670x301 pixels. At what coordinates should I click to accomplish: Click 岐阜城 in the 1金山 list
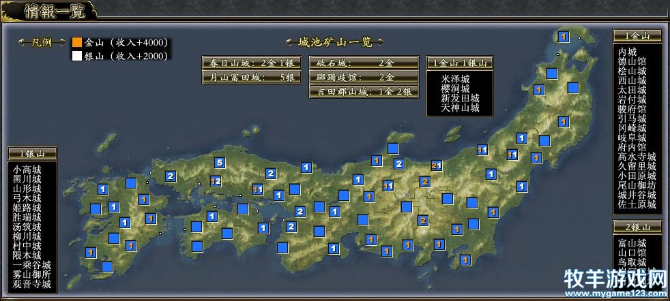(632, 138)
